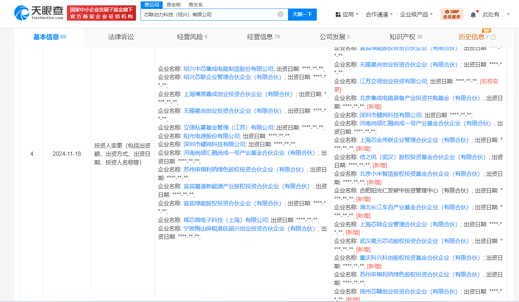519x302 pixels.
Task: Open 扬州芯赣创业投资合伙企业 link
Action: (x=410, y=292)
